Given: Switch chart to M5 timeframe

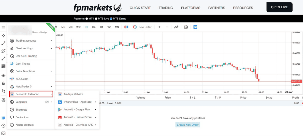Looking at the screenshot, I should 63,27.
